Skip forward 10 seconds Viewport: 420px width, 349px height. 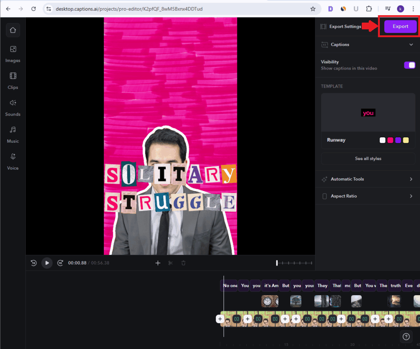[x=60, y=263]
